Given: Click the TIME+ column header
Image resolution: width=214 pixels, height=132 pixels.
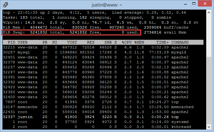Looking at the screenshot, I should [163, 42].
